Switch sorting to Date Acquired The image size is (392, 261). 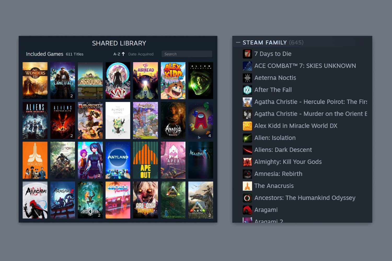[141, 54]
